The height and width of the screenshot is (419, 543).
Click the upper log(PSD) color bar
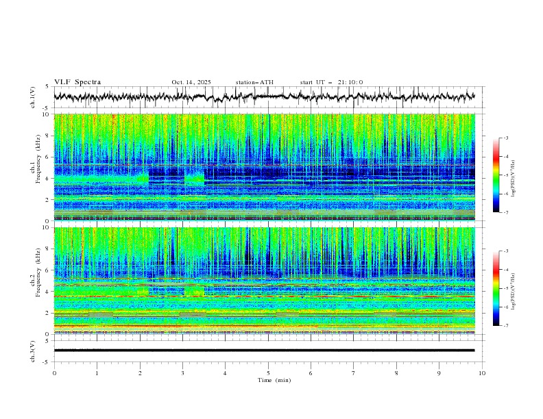click(496, 175)
